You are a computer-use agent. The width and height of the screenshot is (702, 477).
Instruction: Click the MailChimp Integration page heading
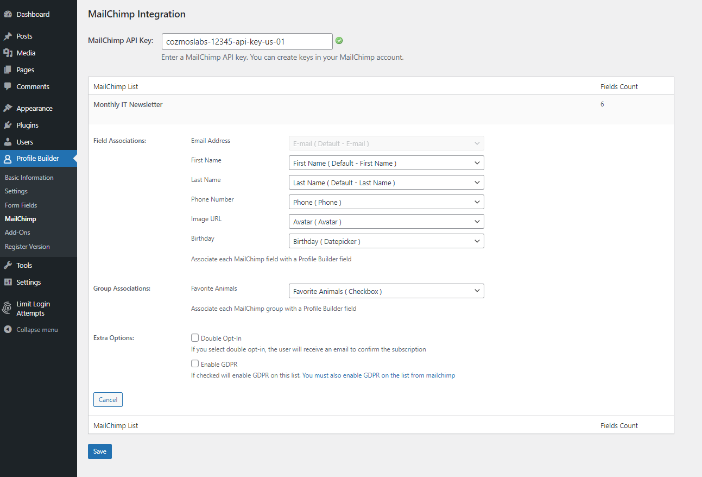pos(137,14)
